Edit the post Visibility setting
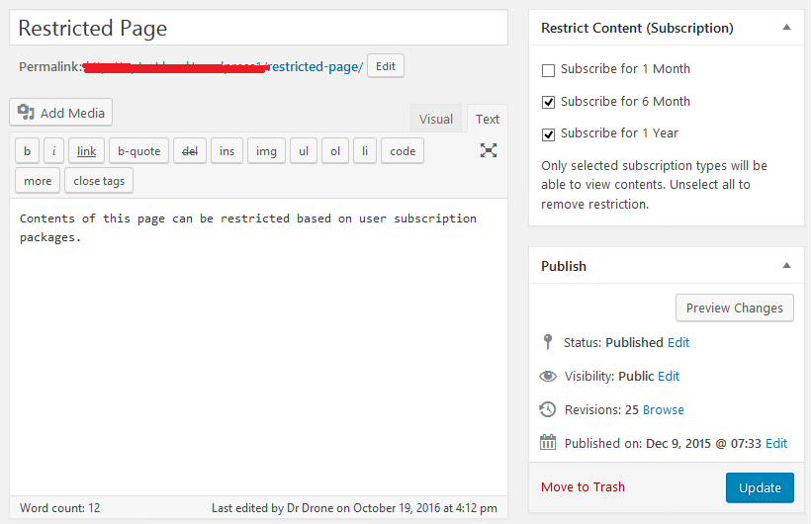The image size is (812, 524). [x=669, y=376]
